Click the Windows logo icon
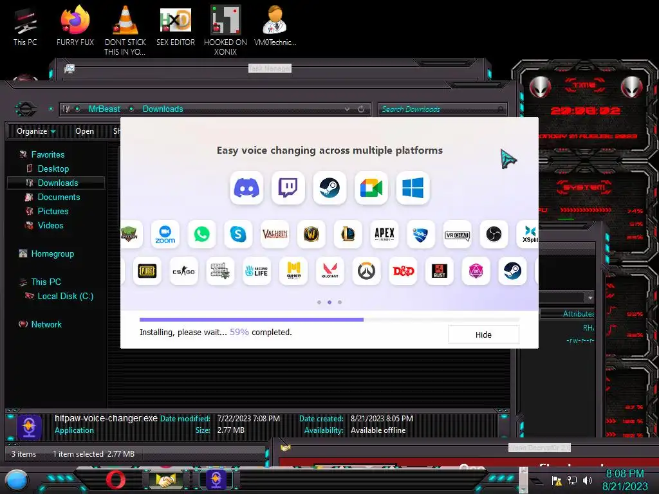 tap(413, 188)
